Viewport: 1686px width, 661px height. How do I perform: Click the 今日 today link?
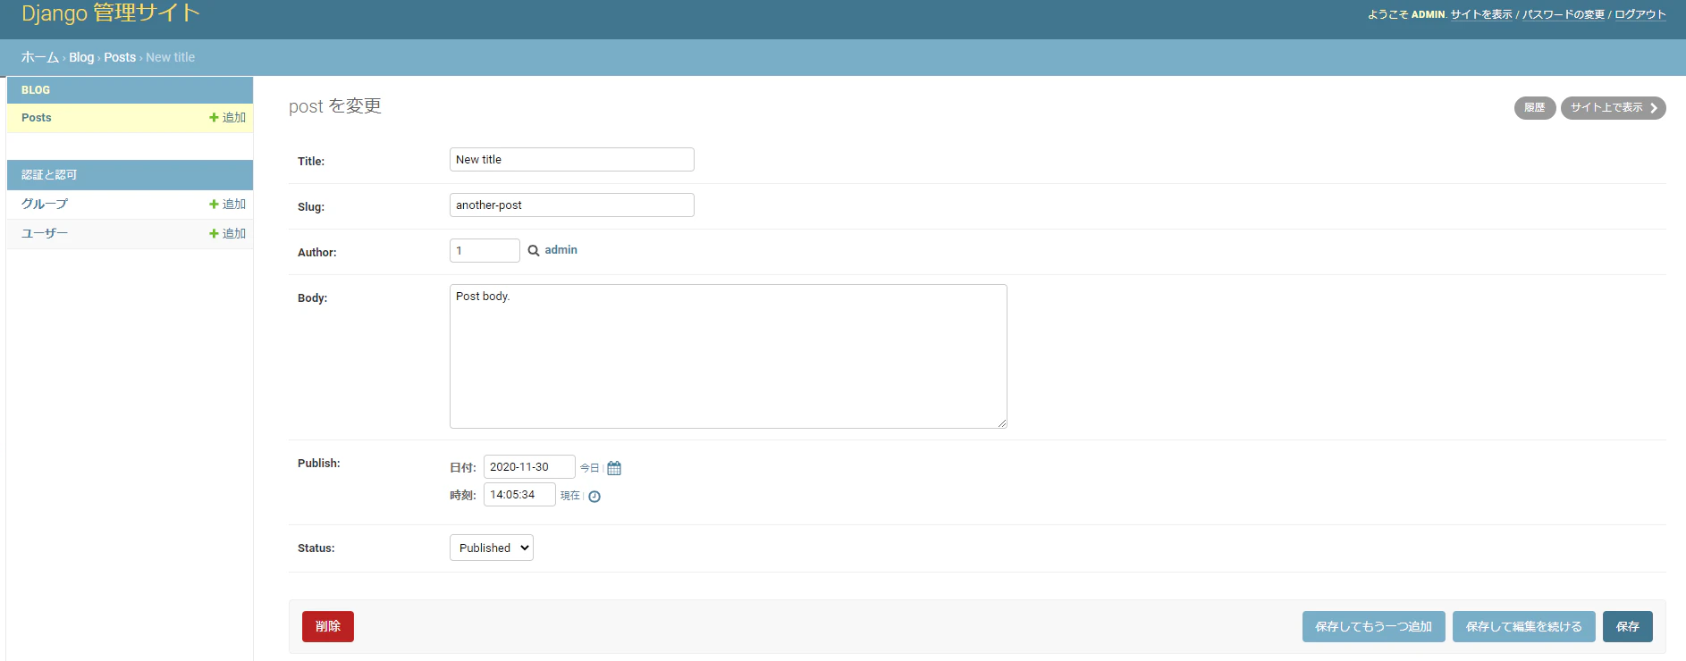[x=589, y=468]
